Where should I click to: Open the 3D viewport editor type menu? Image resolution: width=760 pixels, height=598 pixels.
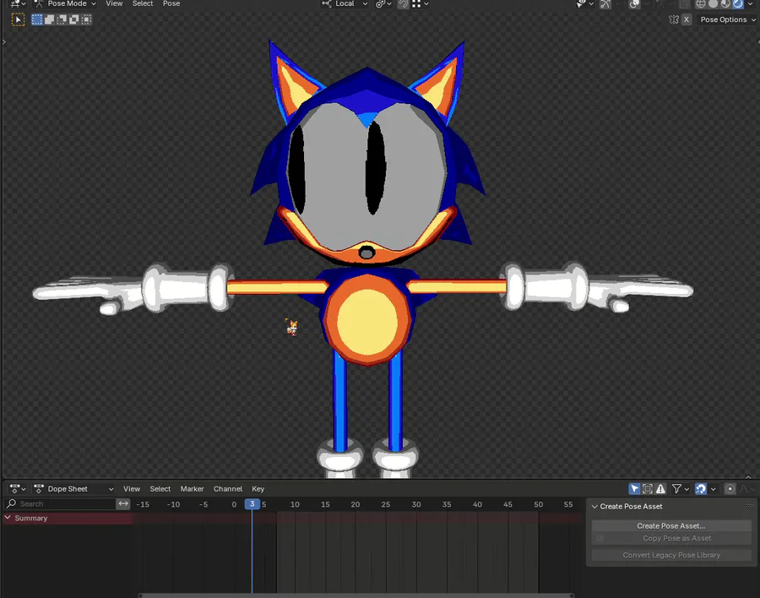click(18, 4)
